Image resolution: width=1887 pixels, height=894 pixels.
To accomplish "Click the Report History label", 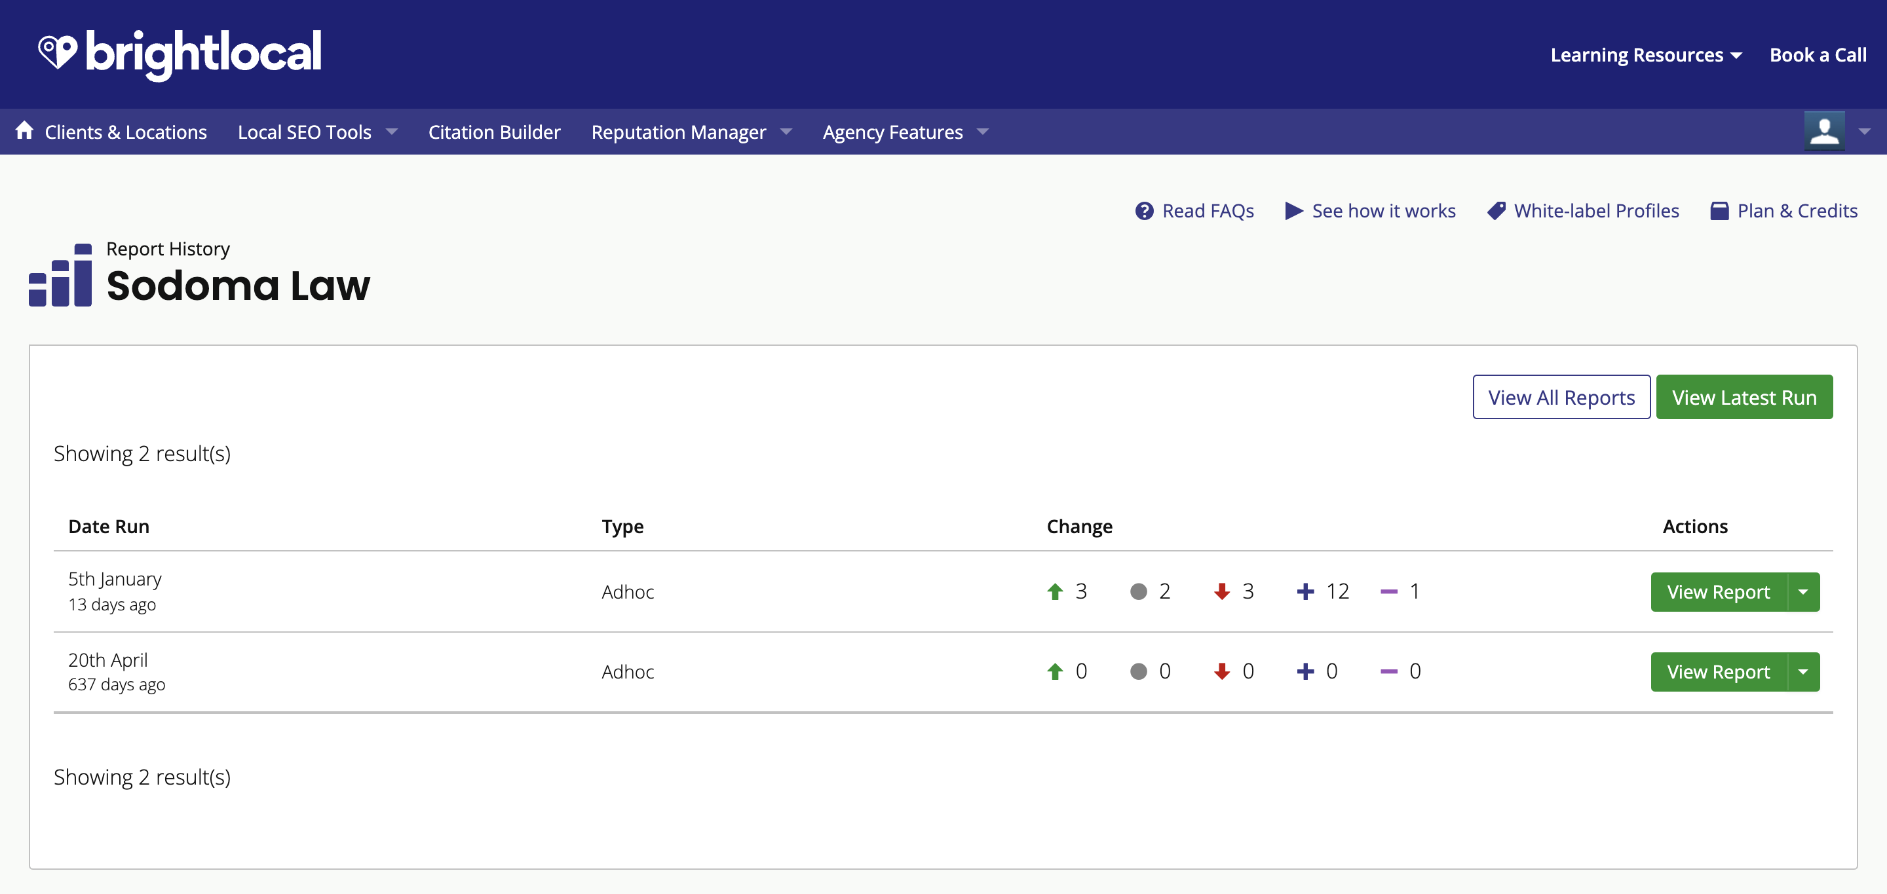I will (x=168, y=249).
